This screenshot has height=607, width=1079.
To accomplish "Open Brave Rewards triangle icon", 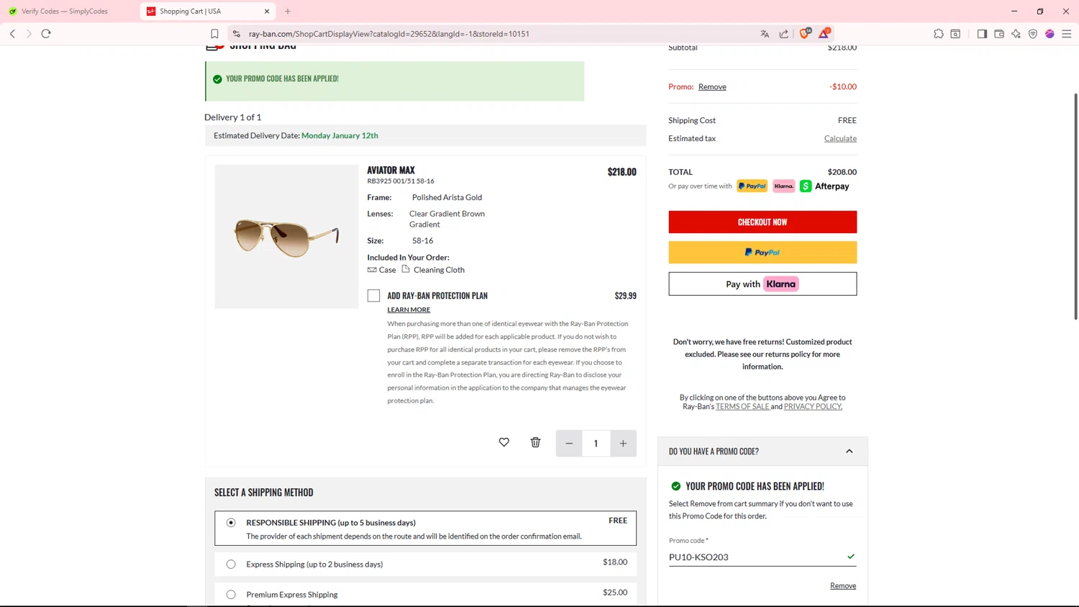I will (824, 33).
